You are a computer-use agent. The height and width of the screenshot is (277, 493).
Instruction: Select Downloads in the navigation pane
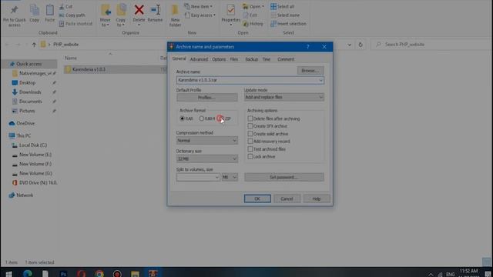(30, 92)
